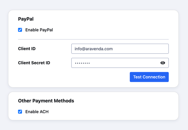Click the masked password dots
188x130 pixels.
tap(82, 63)
